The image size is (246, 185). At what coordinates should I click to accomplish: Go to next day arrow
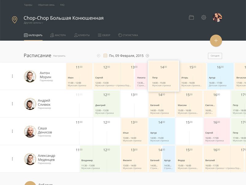(x=147, y=56)
